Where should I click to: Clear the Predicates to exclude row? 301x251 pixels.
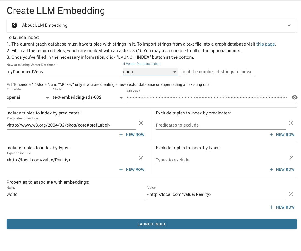tap(291, 123)
